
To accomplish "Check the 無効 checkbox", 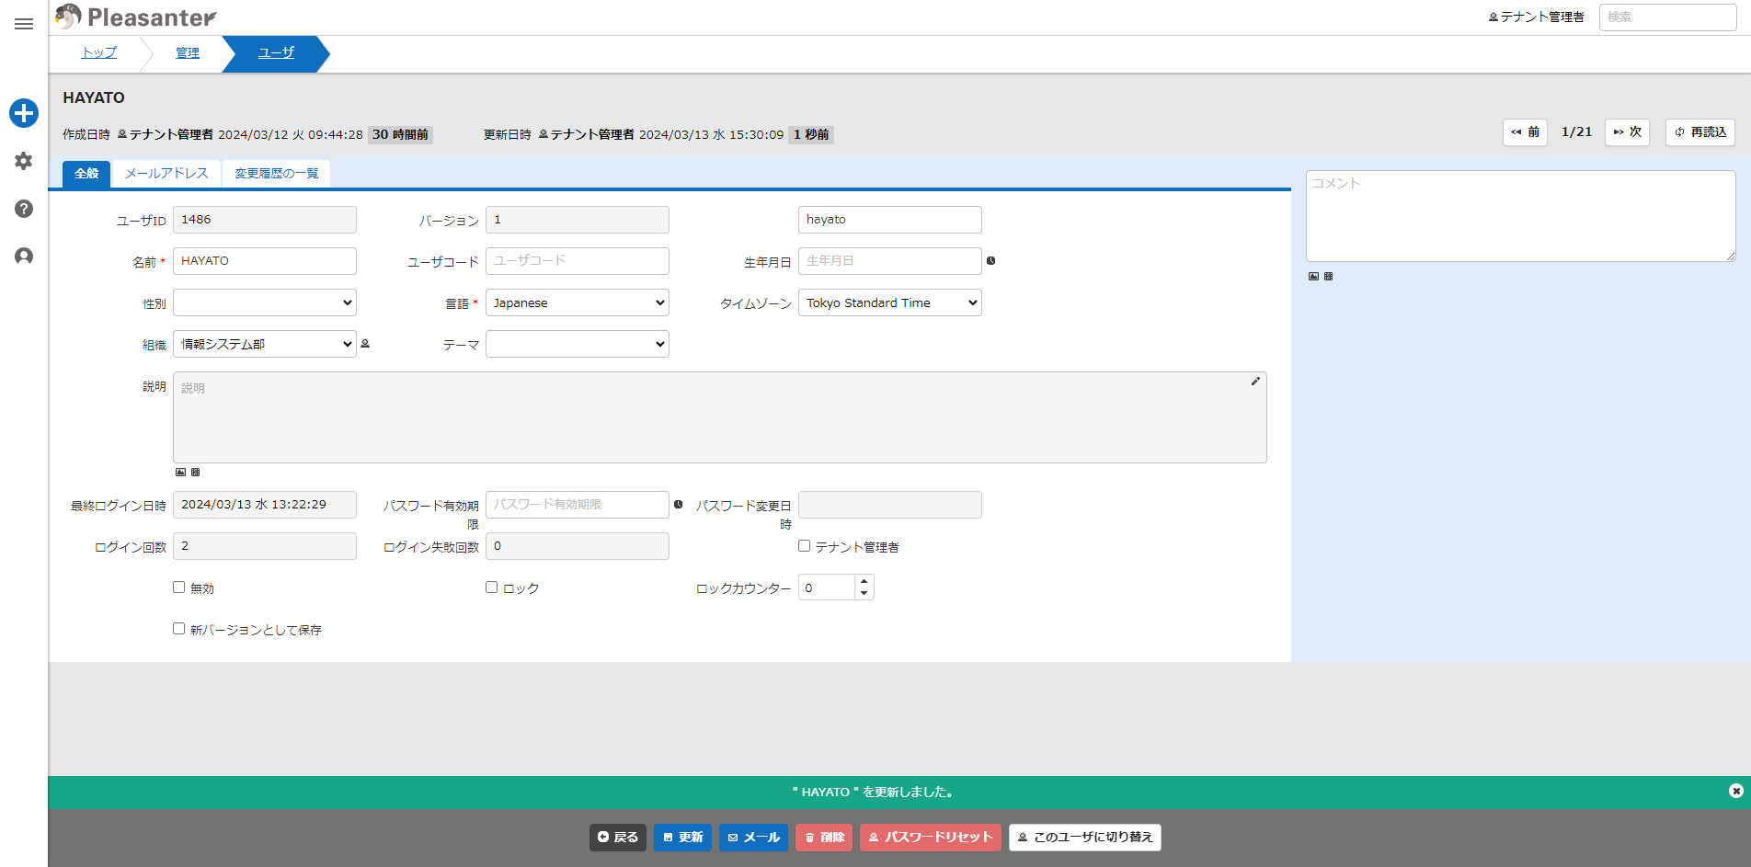I will (179, 588).
